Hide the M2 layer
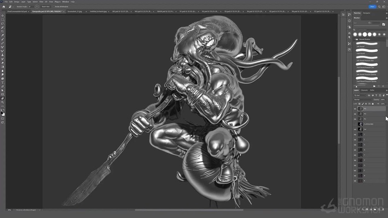This screenshot has width=388, height=218. point(355,114)
